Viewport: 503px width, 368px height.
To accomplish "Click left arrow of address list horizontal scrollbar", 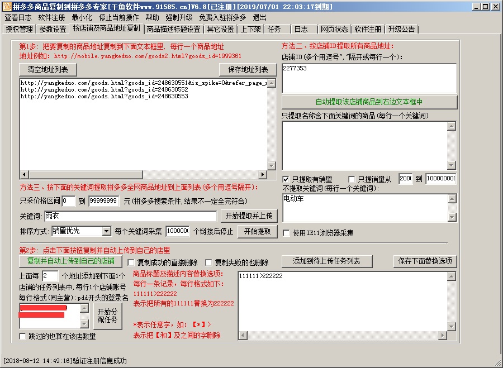I will (24, 175).
